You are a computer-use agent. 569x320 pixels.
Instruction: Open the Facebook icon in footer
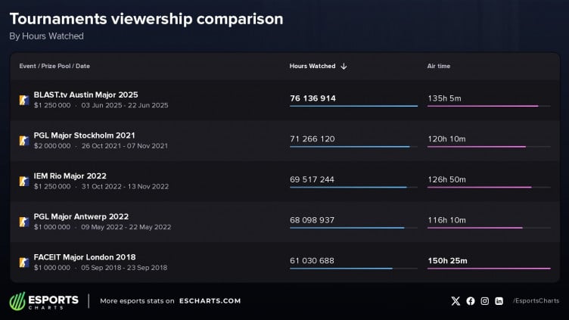point(471,301)
